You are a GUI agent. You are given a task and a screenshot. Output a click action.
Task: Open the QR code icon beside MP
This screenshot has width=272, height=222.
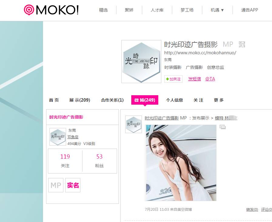(242, 44)
